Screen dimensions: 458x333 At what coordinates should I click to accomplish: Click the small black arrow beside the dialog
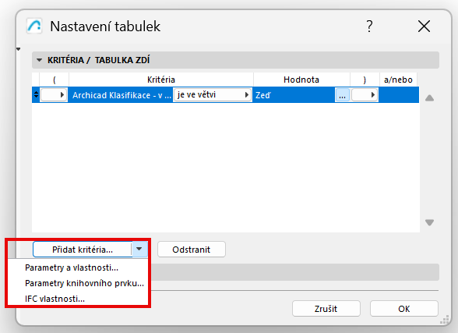coord(19,49)
